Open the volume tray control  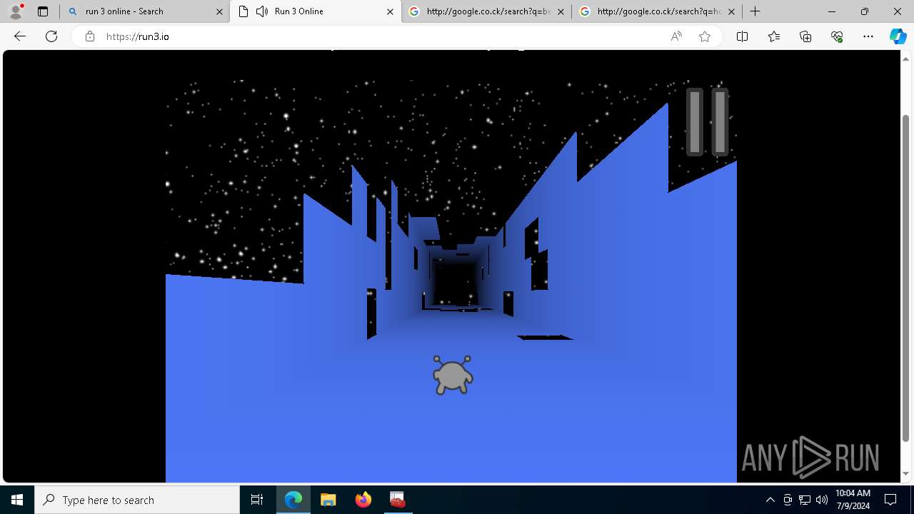(x=822, y=500)
